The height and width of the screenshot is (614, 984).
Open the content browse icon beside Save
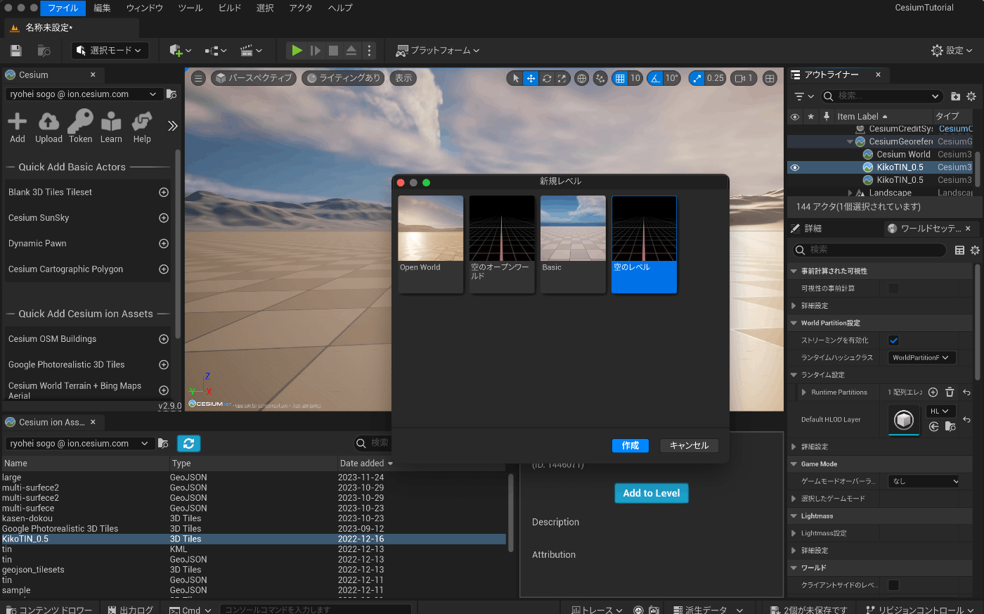pos(44,51)
